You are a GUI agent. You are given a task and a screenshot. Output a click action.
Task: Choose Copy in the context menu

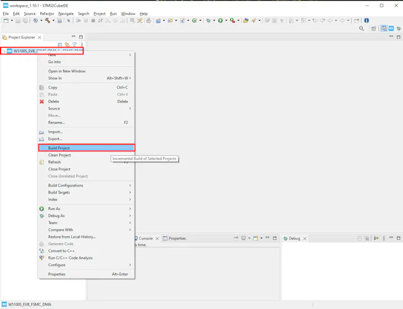tap(87, 87)
